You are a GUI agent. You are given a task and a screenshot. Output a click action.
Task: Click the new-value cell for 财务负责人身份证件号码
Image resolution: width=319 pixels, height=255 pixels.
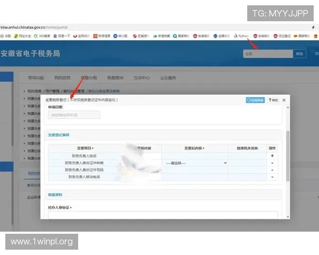[x=195, y=170]
